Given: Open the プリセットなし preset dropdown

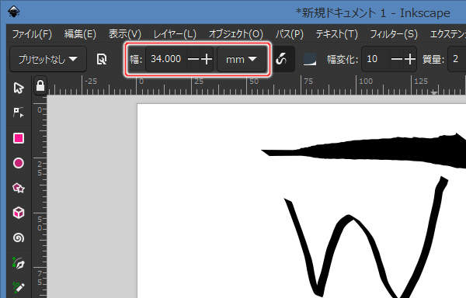Looking at the screenshot, I should point(48,59).
